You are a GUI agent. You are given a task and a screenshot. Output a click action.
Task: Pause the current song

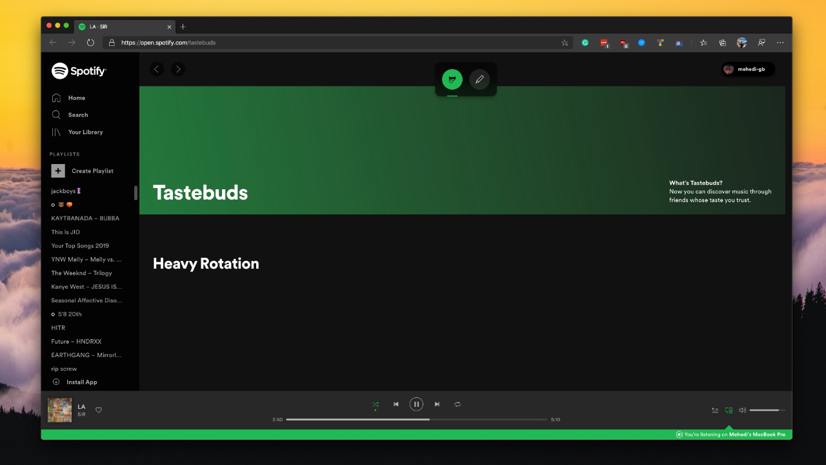tap(416, 404)
